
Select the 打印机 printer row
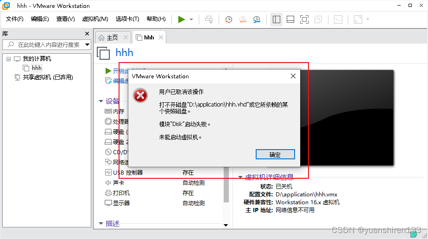pyautogui.click(x=163, y=193)
